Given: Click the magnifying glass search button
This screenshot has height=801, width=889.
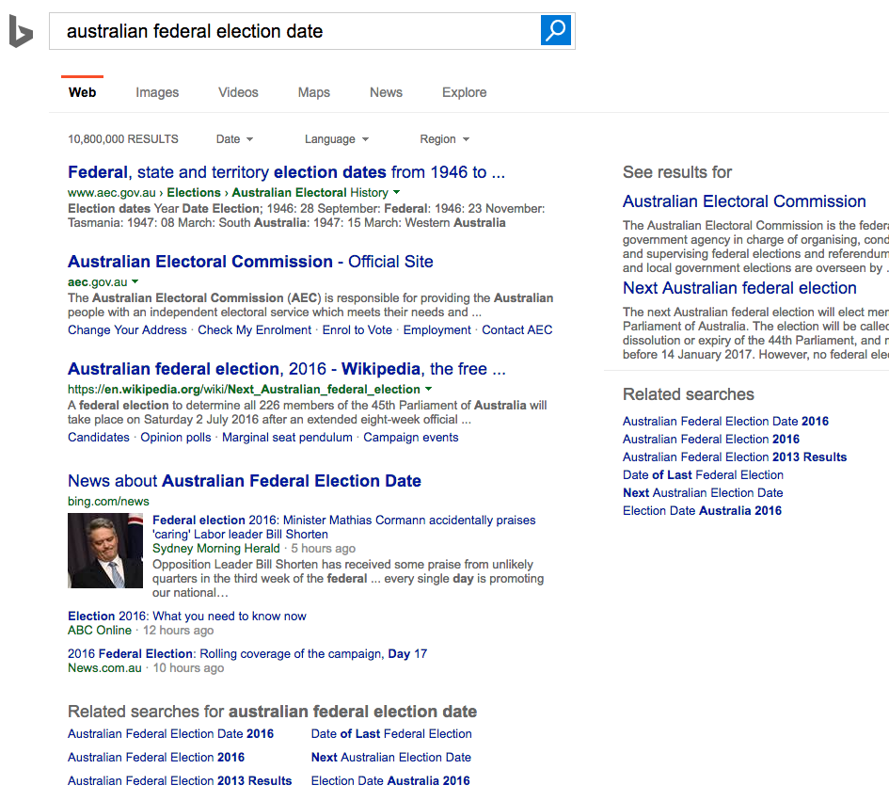Looking at the screenshot, I should [556, 31].
